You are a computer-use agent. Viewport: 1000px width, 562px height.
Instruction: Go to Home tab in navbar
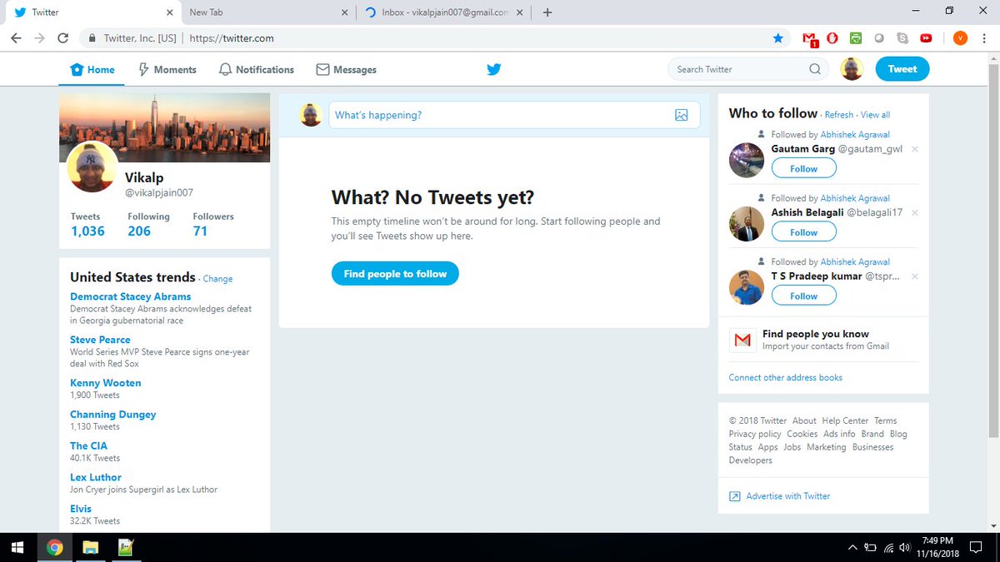(x=92, y=70)
